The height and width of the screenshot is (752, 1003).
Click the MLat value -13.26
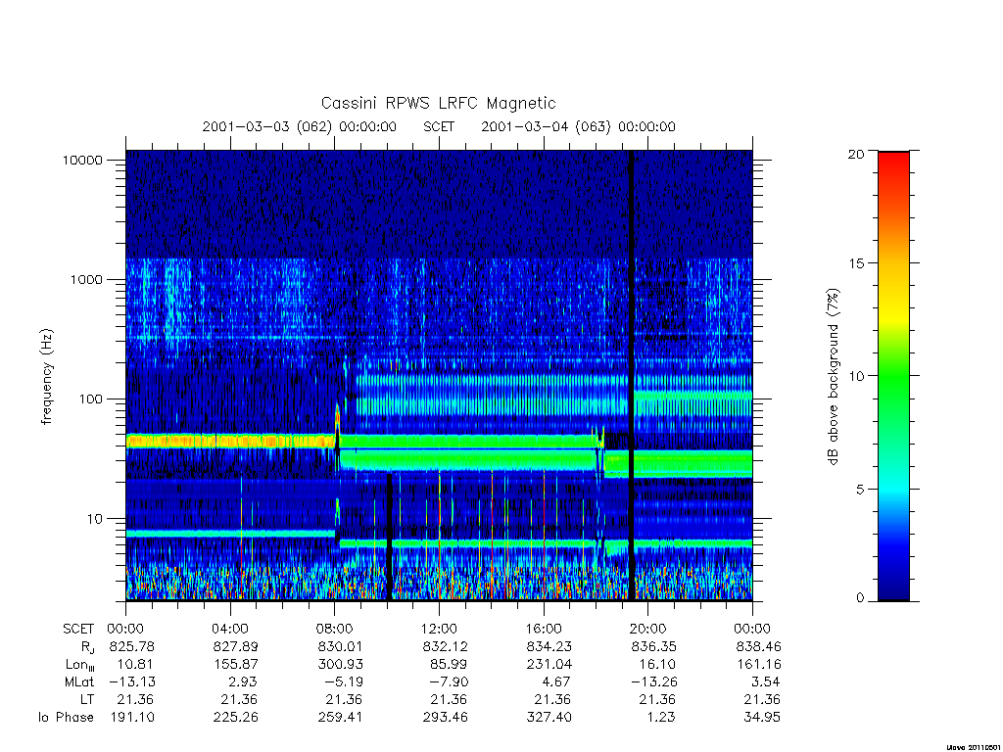653,681
